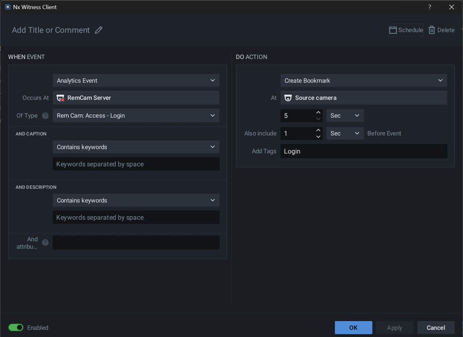Click the help icon next to Of Type

(45, 116)
